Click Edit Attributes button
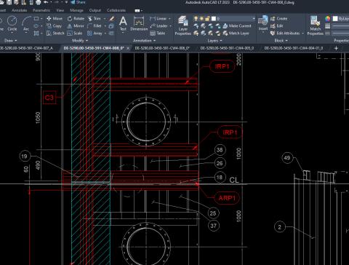This screenshot has height=265, width=349. click(285, 33)
